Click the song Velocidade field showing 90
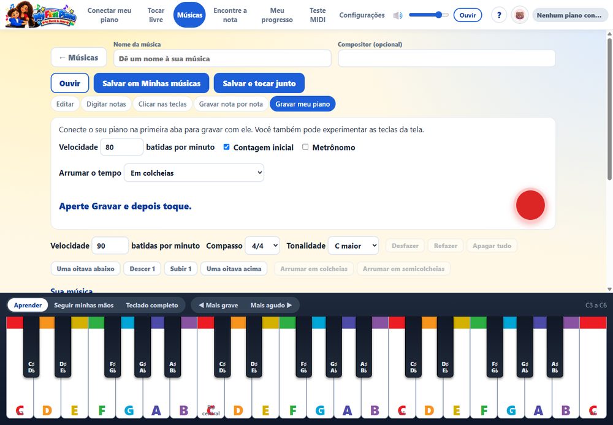Screen dimensions: 613x425 (110, 246)
